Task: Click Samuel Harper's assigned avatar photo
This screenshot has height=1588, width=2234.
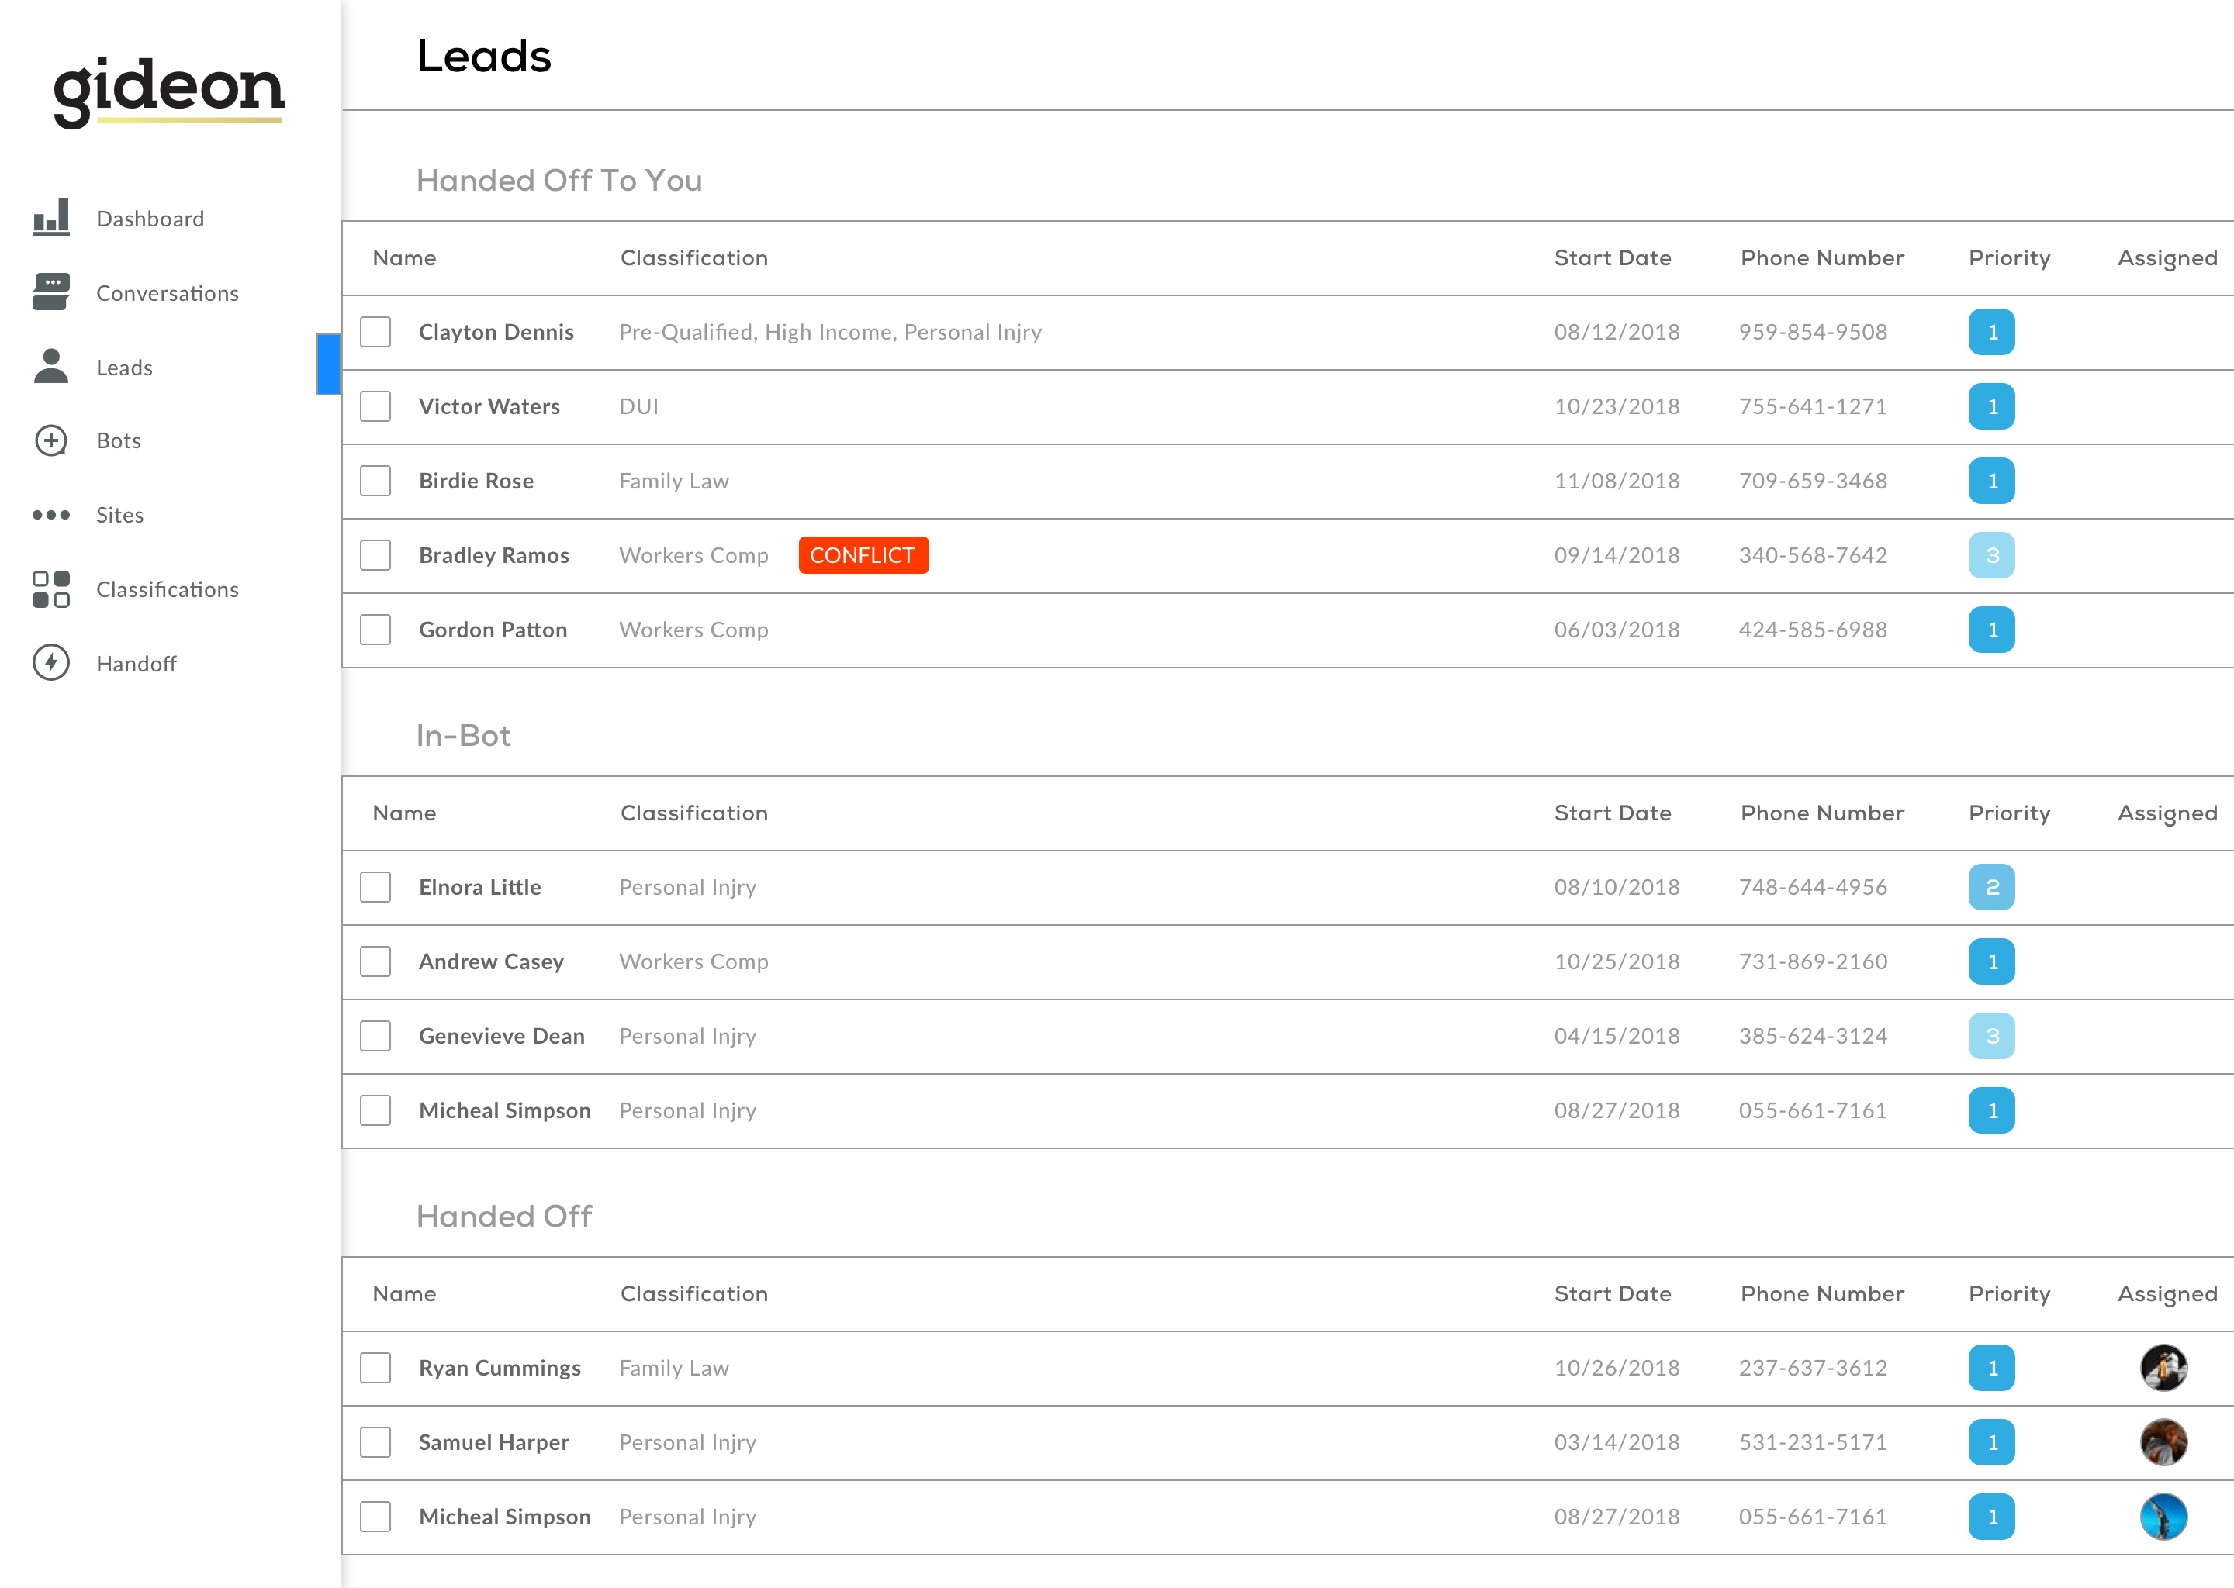Action: coord(2163,1441)
